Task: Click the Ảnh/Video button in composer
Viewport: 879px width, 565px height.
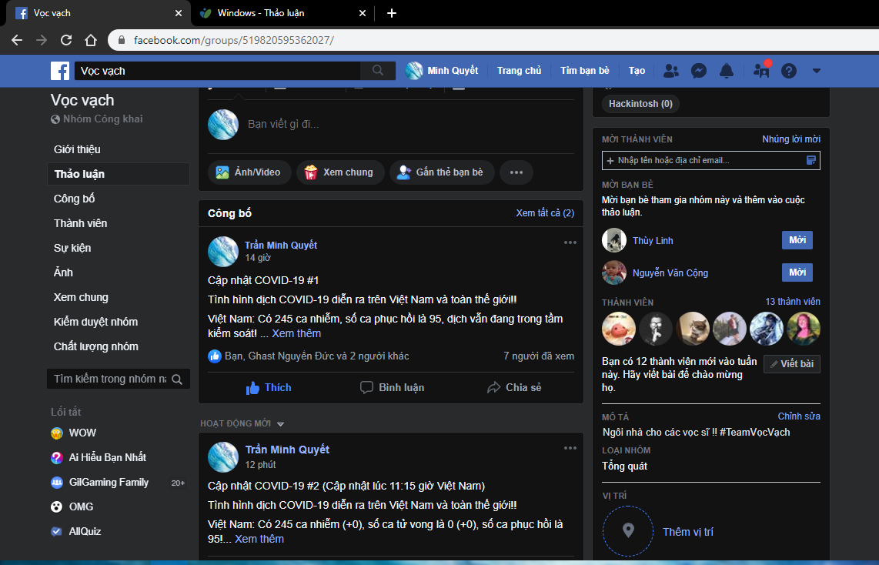Action: tap(249, 172)
